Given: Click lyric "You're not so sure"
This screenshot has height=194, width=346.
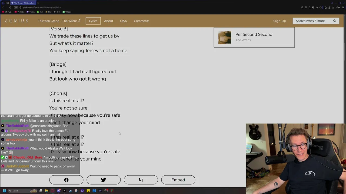Looking at the screenshot, I should pos(68,108).
